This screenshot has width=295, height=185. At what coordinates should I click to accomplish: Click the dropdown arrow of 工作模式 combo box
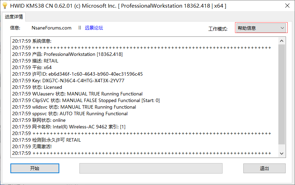(x=282, y=28)
